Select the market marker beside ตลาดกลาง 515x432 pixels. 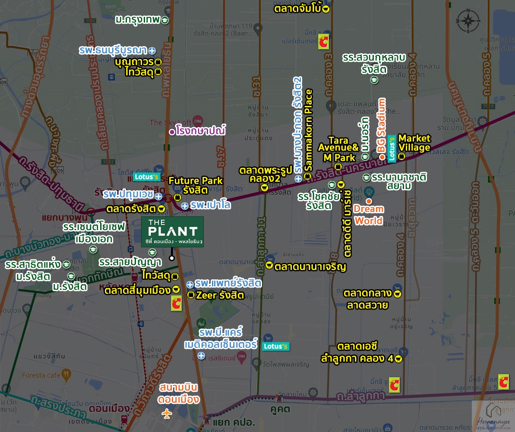click(x=398, y=294)
